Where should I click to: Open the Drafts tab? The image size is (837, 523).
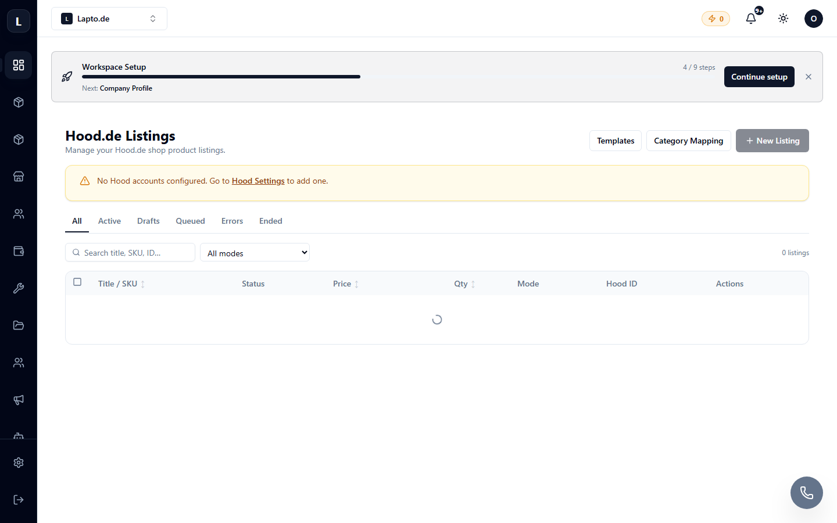(x=148, y=221)
